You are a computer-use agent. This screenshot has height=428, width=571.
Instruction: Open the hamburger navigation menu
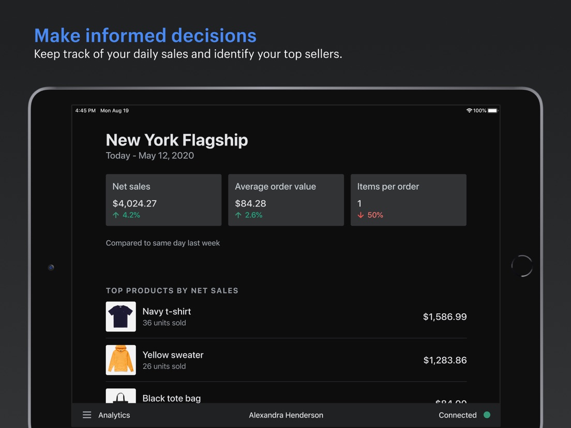point(86,415)
